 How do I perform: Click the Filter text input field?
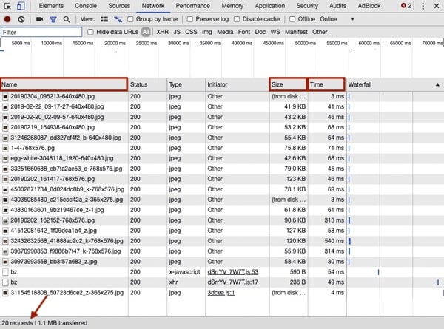point(41,33)
